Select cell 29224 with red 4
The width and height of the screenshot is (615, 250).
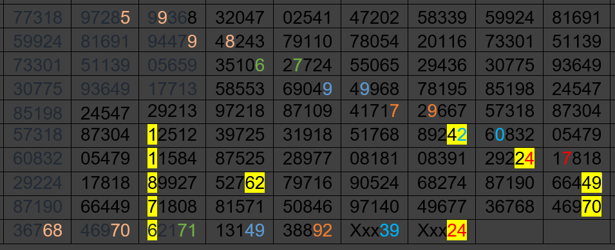coord(509,159)
